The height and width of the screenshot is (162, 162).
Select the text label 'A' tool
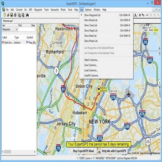tap(135, 15)
